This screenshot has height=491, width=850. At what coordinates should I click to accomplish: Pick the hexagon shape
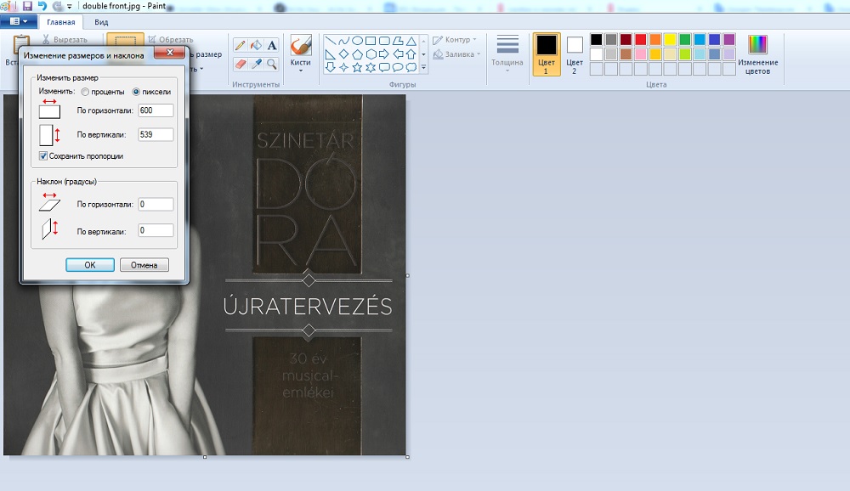click(x=371, y=54)
